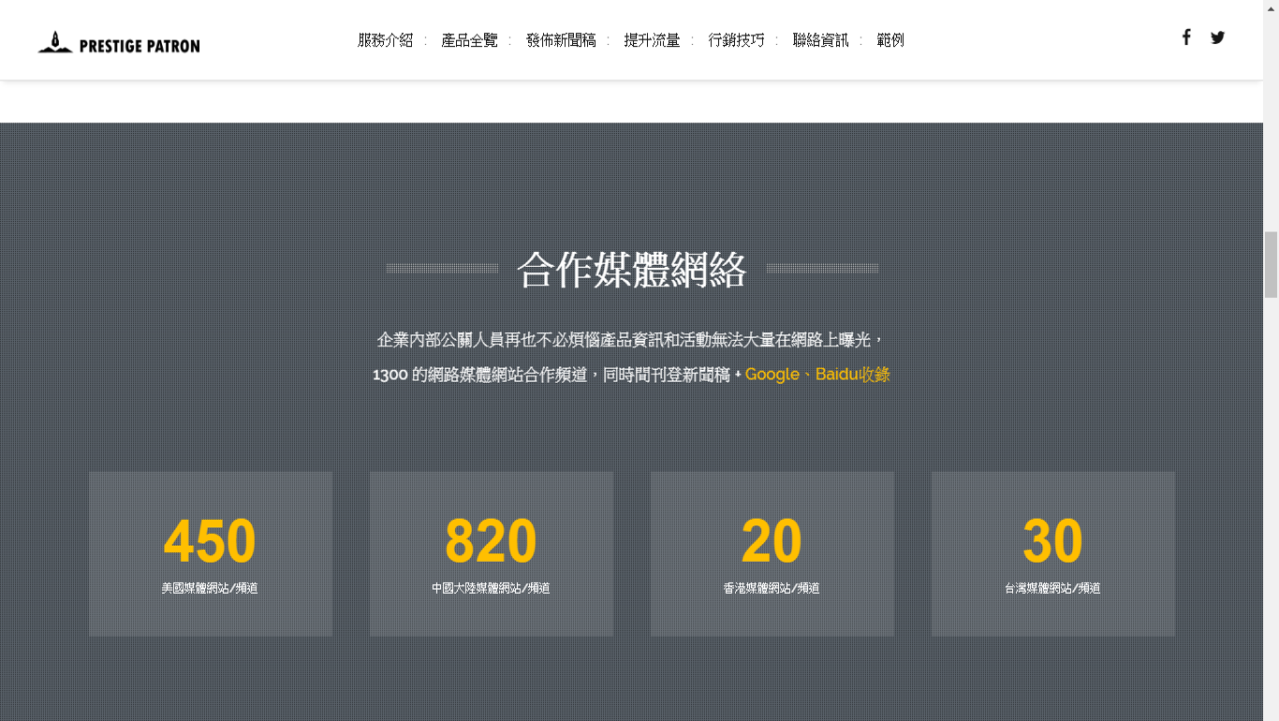Image resolution: width=1279 pixels, height=721 pixels.
Task: Click the 20 香港媒體網站 card
Action: [772, 554]
